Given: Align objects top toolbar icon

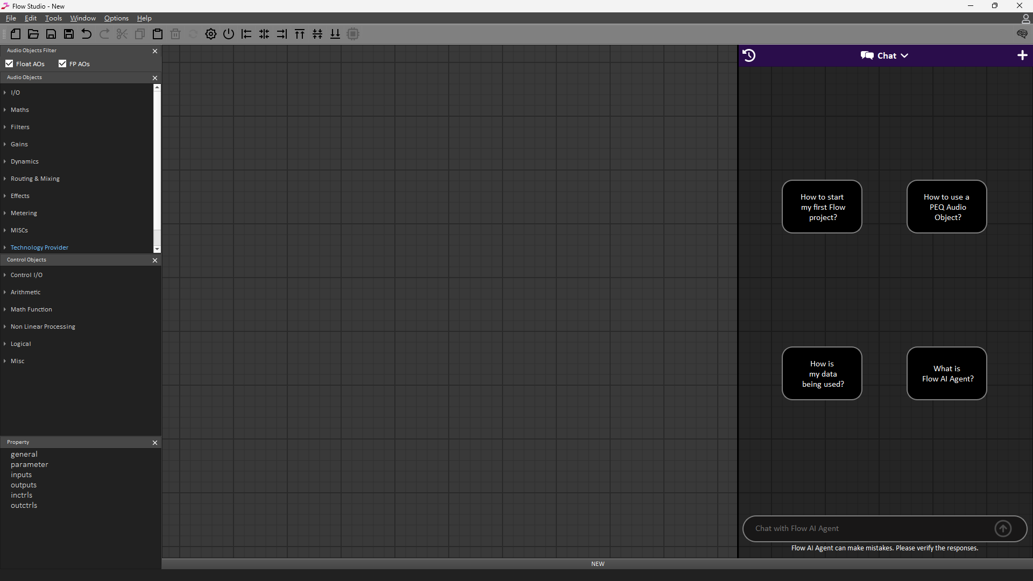Looking at the screenshot, I should (x=300, y=34).
